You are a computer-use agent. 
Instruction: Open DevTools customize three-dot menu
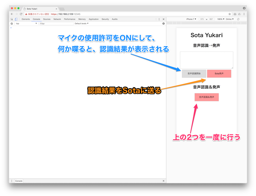click(159, 19)
